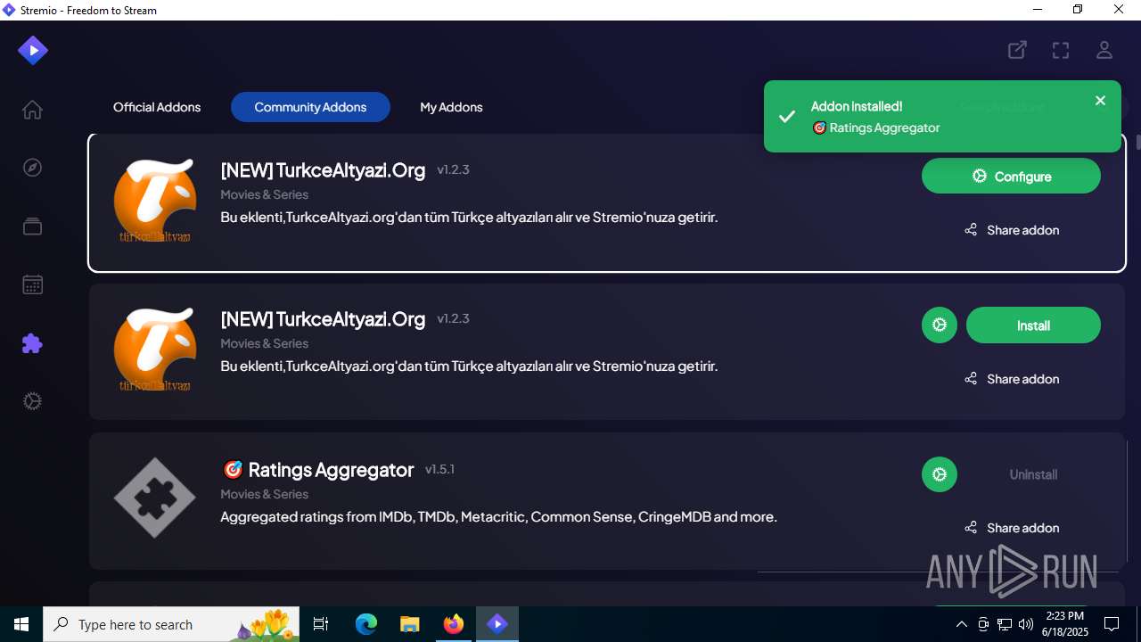Image resolution: width=1141 pixels, height=642 pixels.
Task: Click the Aggregated ratings description text
Action: click(x=498, y=517)
